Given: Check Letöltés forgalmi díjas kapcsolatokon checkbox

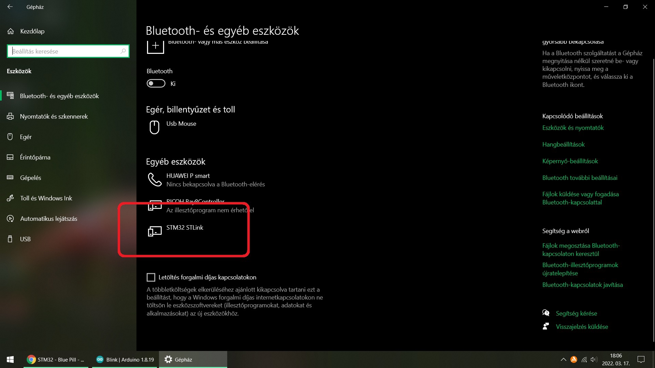Looking at the screenshot, I should click(x=151, y=277).
